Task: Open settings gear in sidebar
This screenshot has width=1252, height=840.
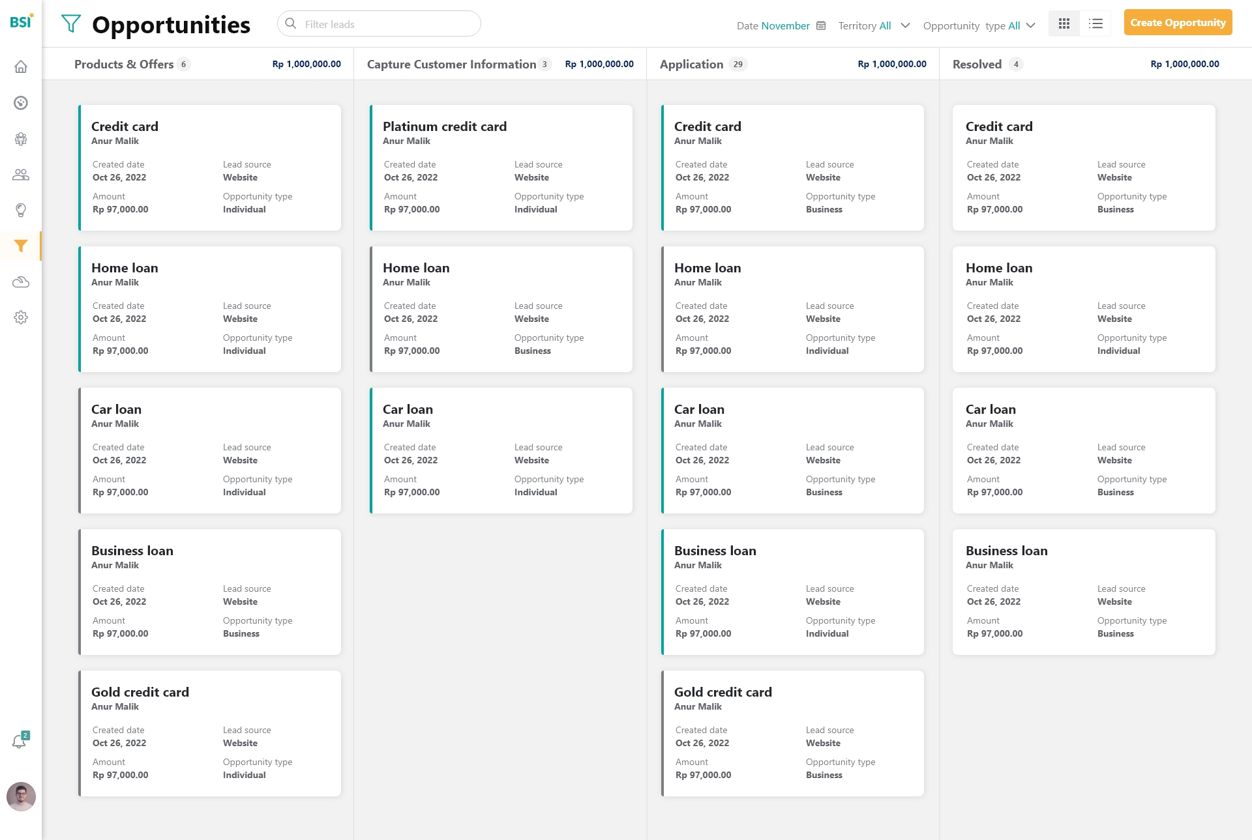Action: pyautogui.click(x=21, y=317)
